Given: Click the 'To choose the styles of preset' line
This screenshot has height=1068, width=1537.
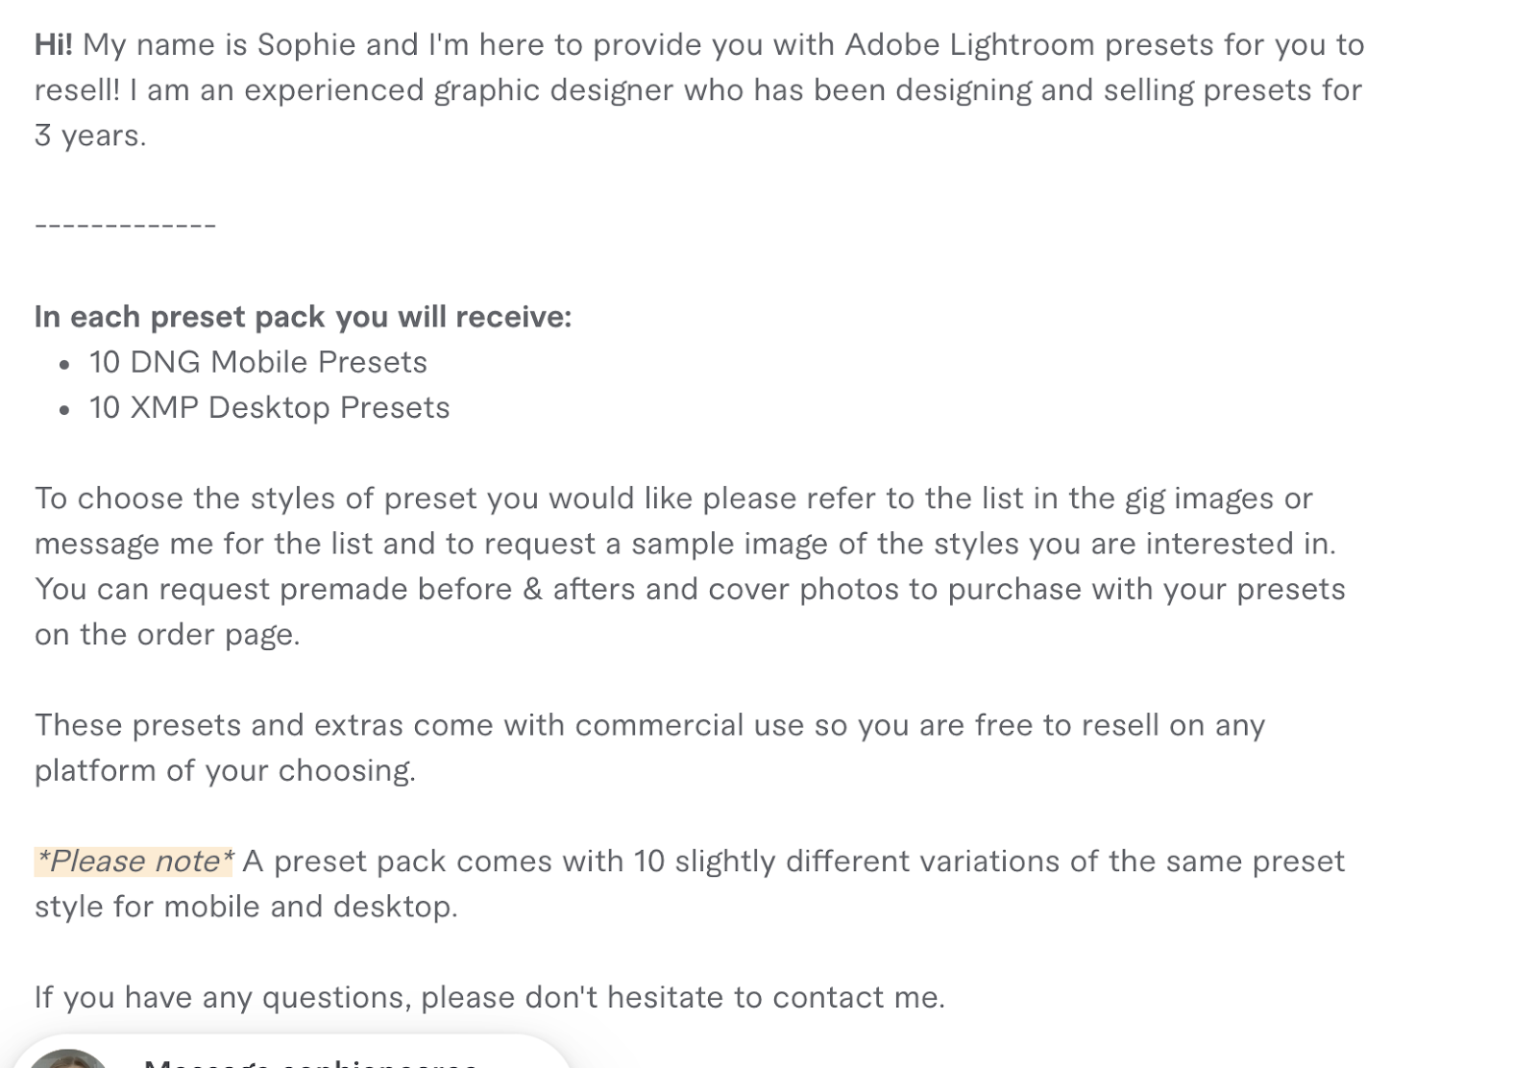Looking at the screenshot, I should (x=673, y=498).
